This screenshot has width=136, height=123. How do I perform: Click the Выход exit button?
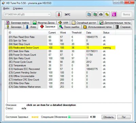[x=126, y=15]
